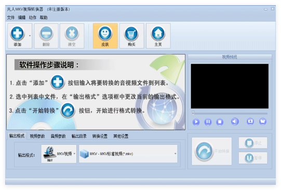The width and height of the screenshot is (281, 190).
Task: Click the 停止 (Stop) conversion button
Action: [253, 143]
